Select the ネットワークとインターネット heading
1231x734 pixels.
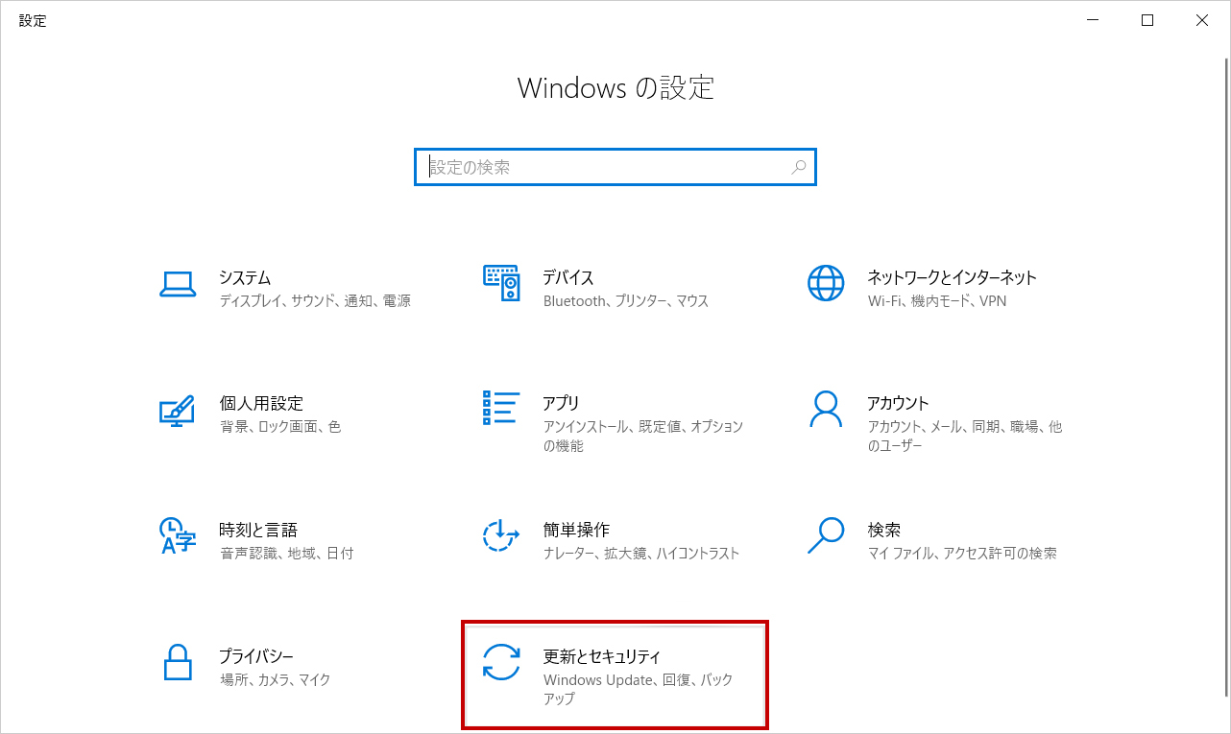953,277
